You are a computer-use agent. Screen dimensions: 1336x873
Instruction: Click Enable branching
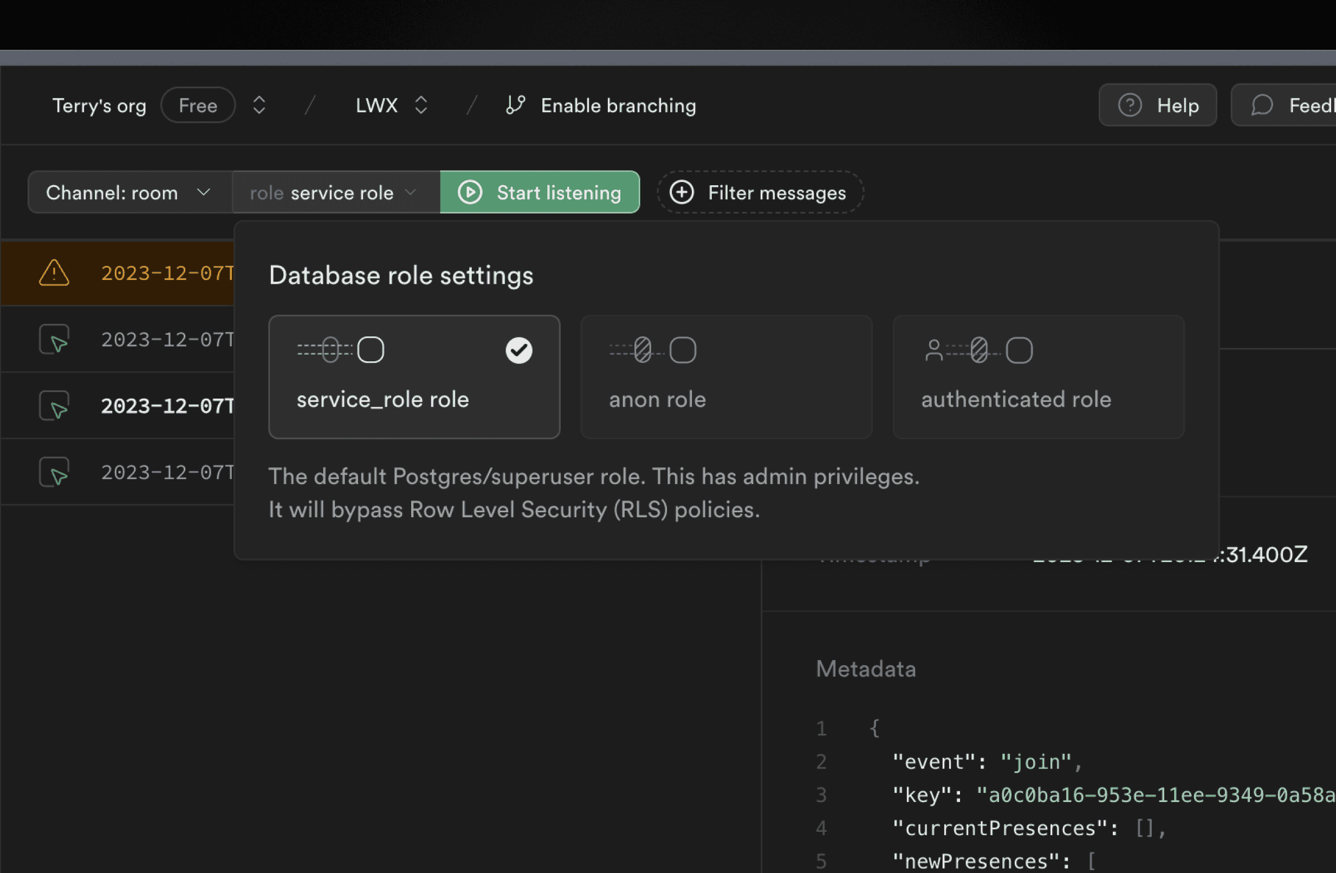(x=618, y=105)
